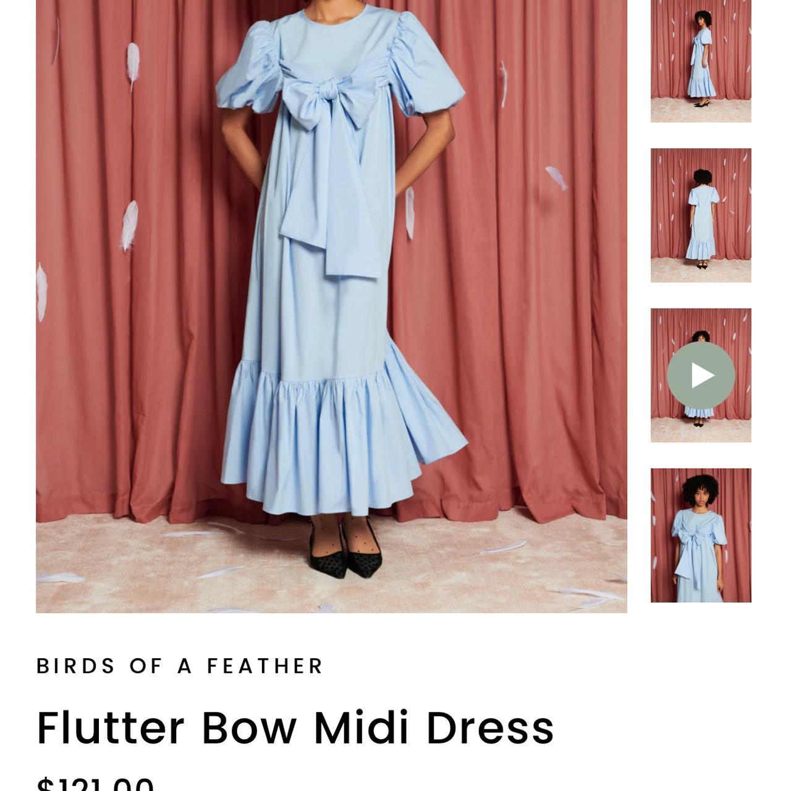Select the side-view dress thumbnail

pos(701,61)
